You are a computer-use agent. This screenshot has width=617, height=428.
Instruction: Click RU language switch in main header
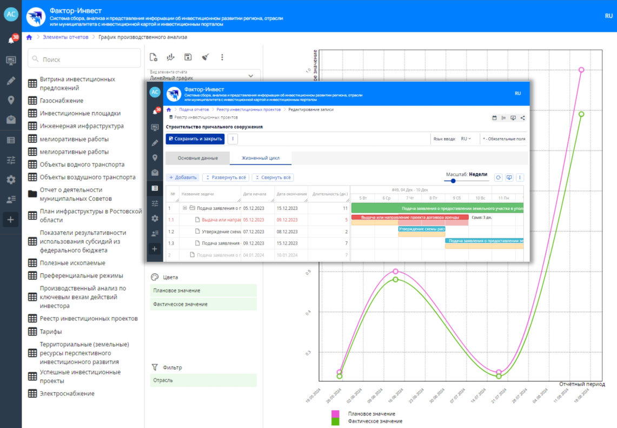[x=609, y=16]
